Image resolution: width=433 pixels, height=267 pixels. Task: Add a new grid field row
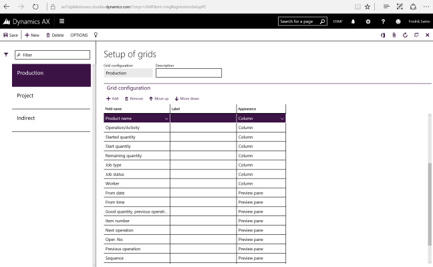pyautogui.click(x=112, y=98)
